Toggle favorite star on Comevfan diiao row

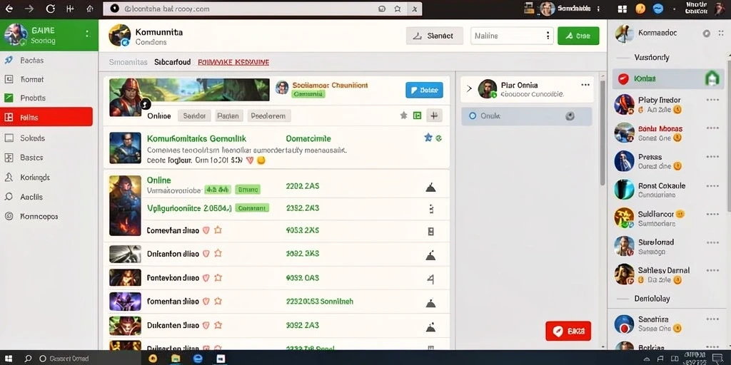pos(218,230)
